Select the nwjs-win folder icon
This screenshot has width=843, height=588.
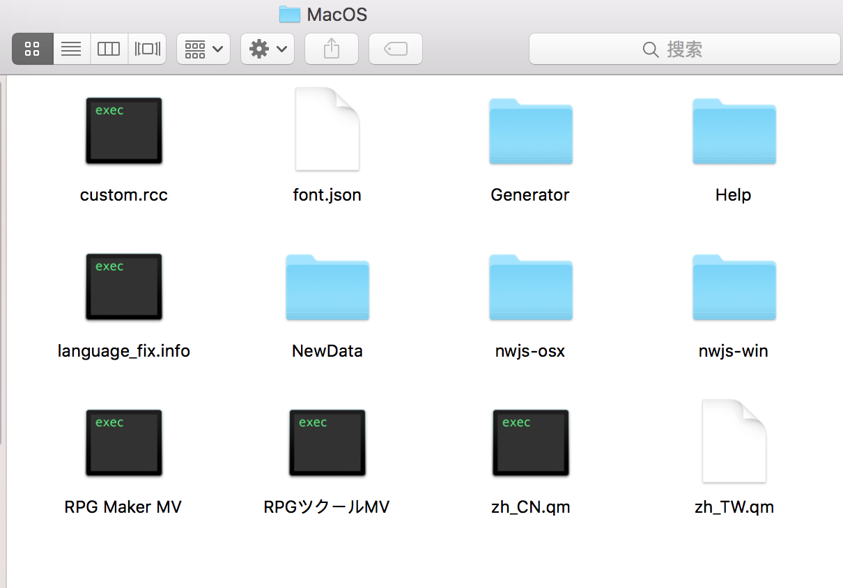pyautogui.click(x=734, y=287)
